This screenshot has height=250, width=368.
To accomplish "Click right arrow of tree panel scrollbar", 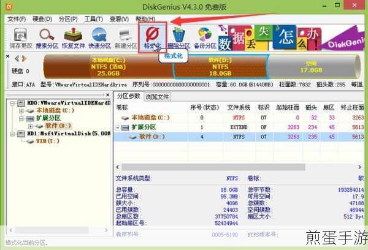I will [x=106, y=230].
